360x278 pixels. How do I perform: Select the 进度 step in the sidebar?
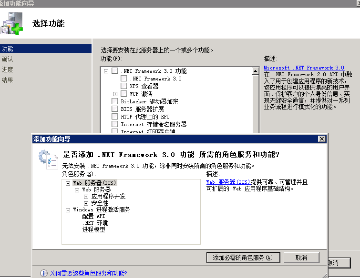(x=7, y=69)
